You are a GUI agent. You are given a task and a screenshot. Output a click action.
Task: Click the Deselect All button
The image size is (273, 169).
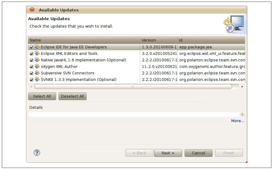(72, 96)
